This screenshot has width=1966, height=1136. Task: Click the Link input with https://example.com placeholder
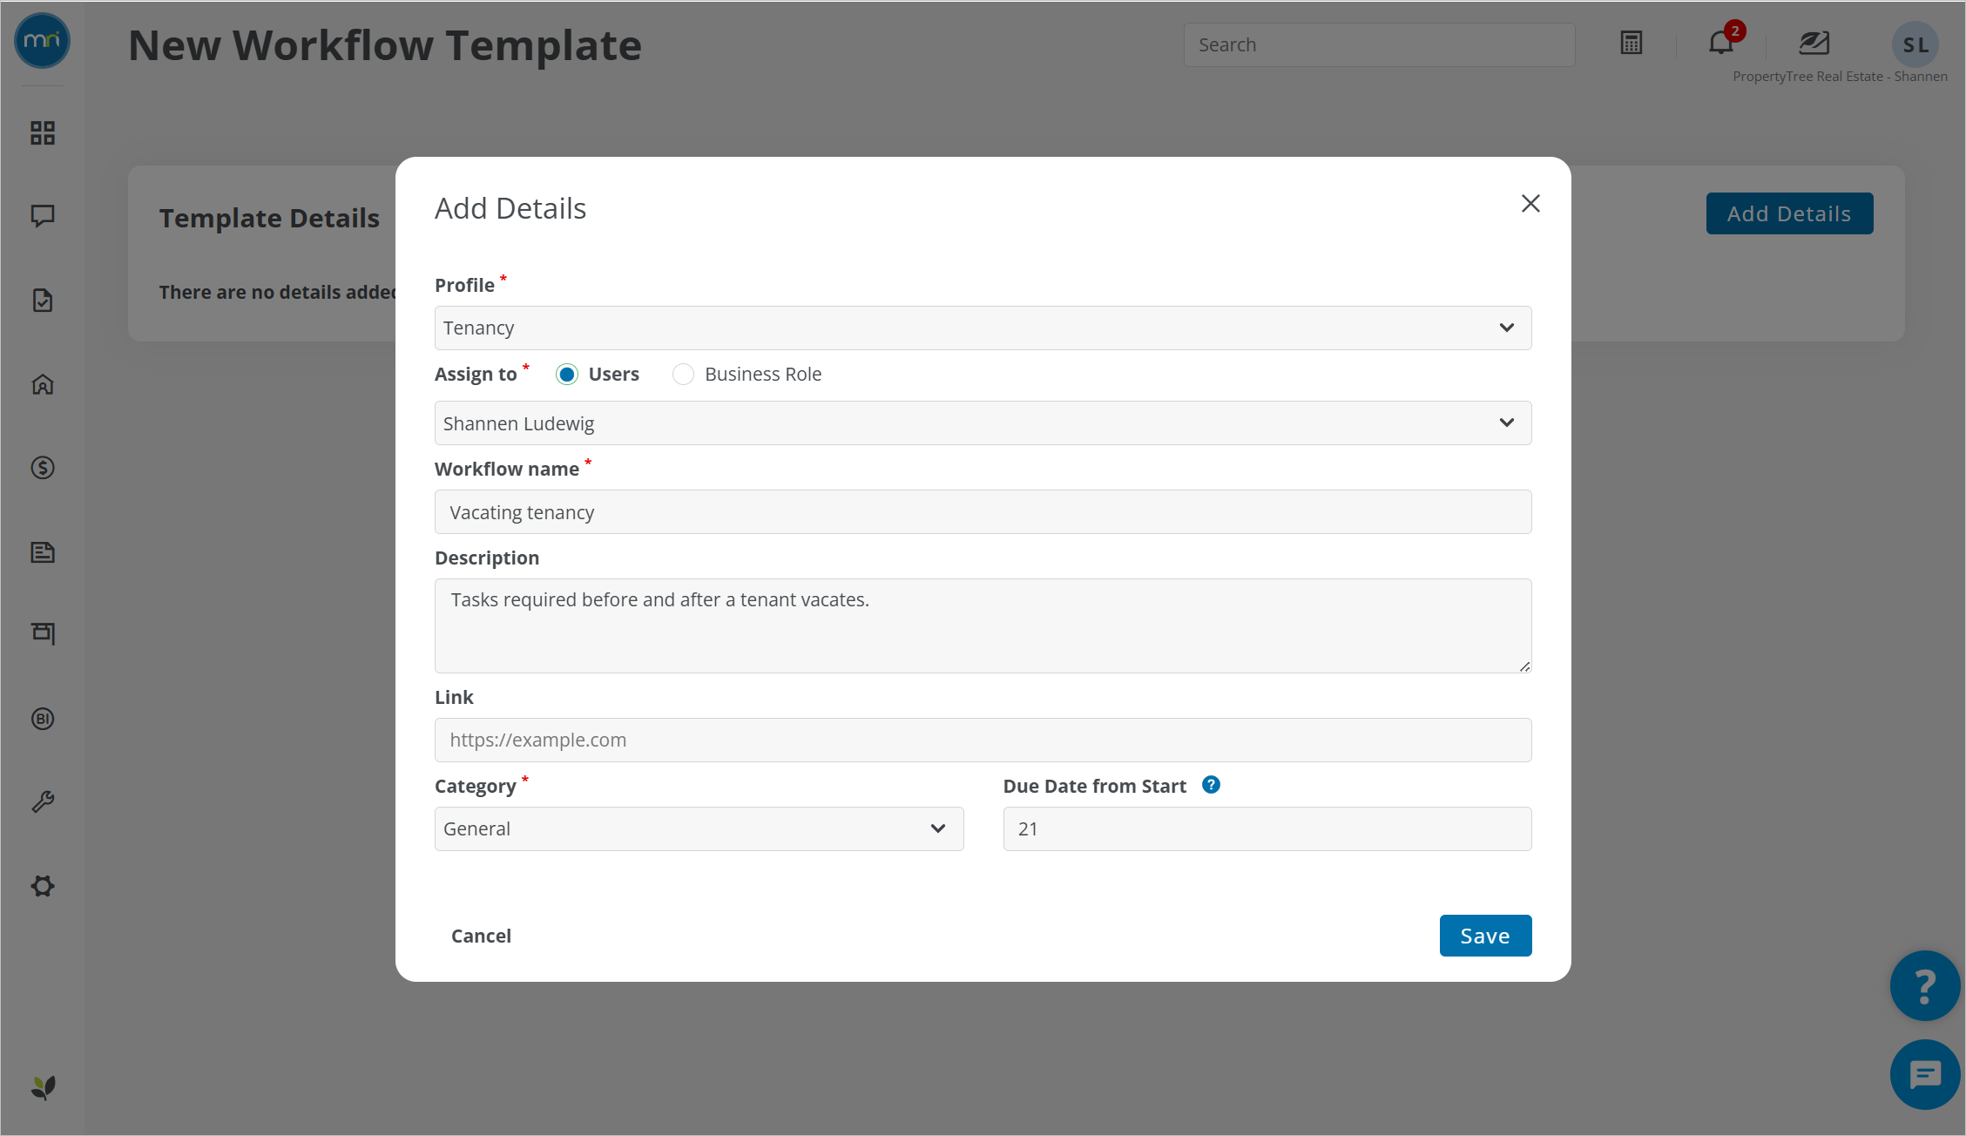pos(983,740)
